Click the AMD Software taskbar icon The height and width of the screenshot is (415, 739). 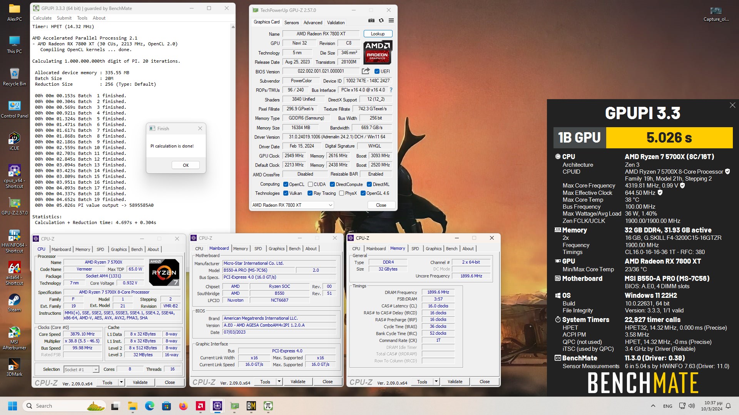(200, 406)
